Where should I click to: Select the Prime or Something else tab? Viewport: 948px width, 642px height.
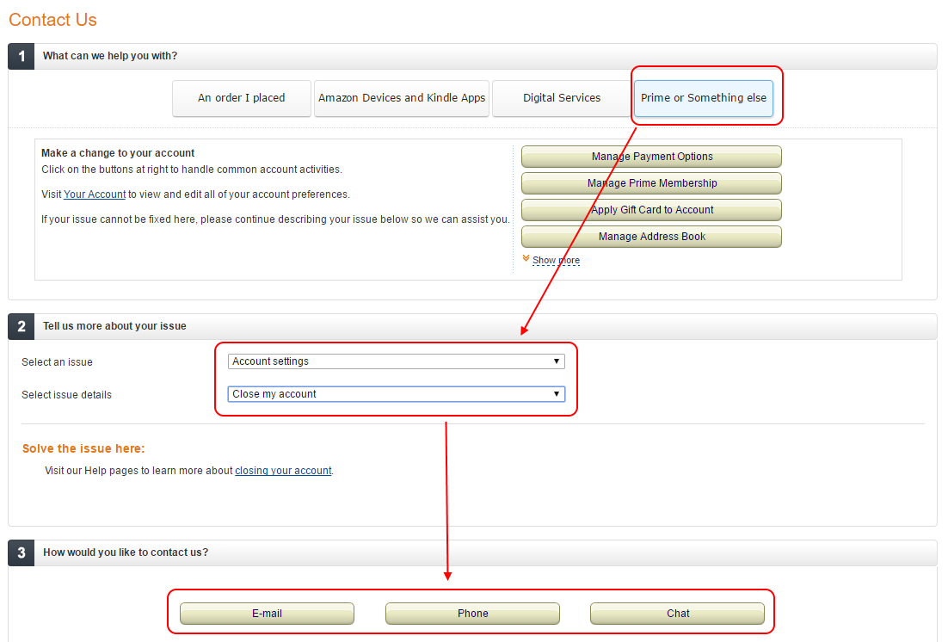click(703, 98)
